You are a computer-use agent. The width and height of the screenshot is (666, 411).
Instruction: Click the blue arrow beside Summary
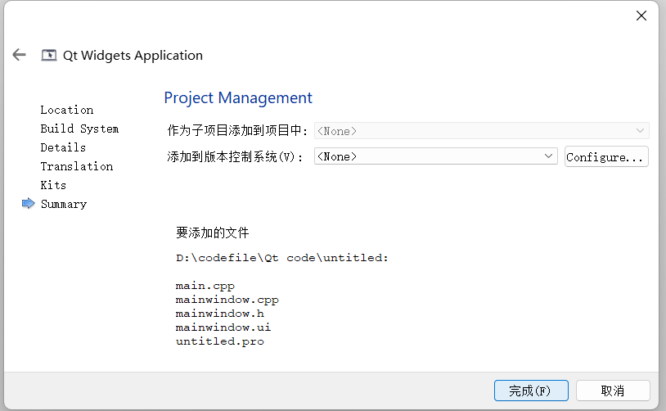pyautogui.click(x=28, y=204)
